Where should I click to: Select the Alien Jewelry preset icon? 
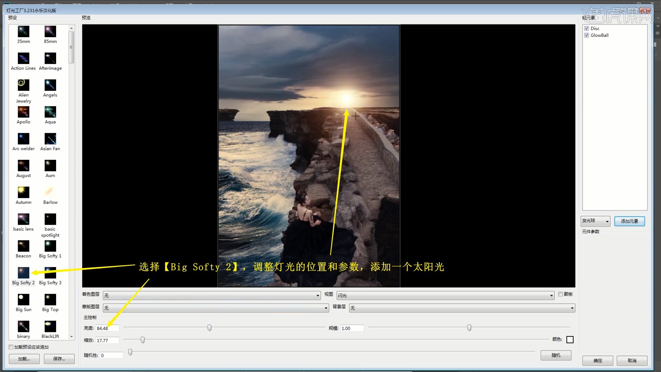pyautogui.click(x=23, y=85)
